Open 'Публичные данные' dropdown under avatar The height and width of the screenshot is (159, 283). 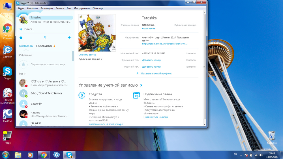90,59
